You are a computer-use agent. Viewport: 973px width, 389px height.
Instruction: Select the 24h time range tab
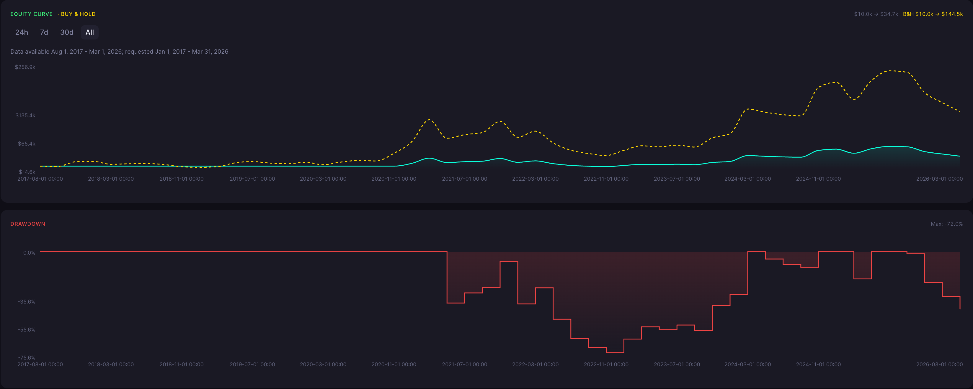[x=22, y=32]
